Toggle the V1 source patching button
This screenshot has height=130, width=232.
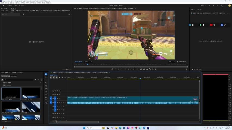click(51, 98)
